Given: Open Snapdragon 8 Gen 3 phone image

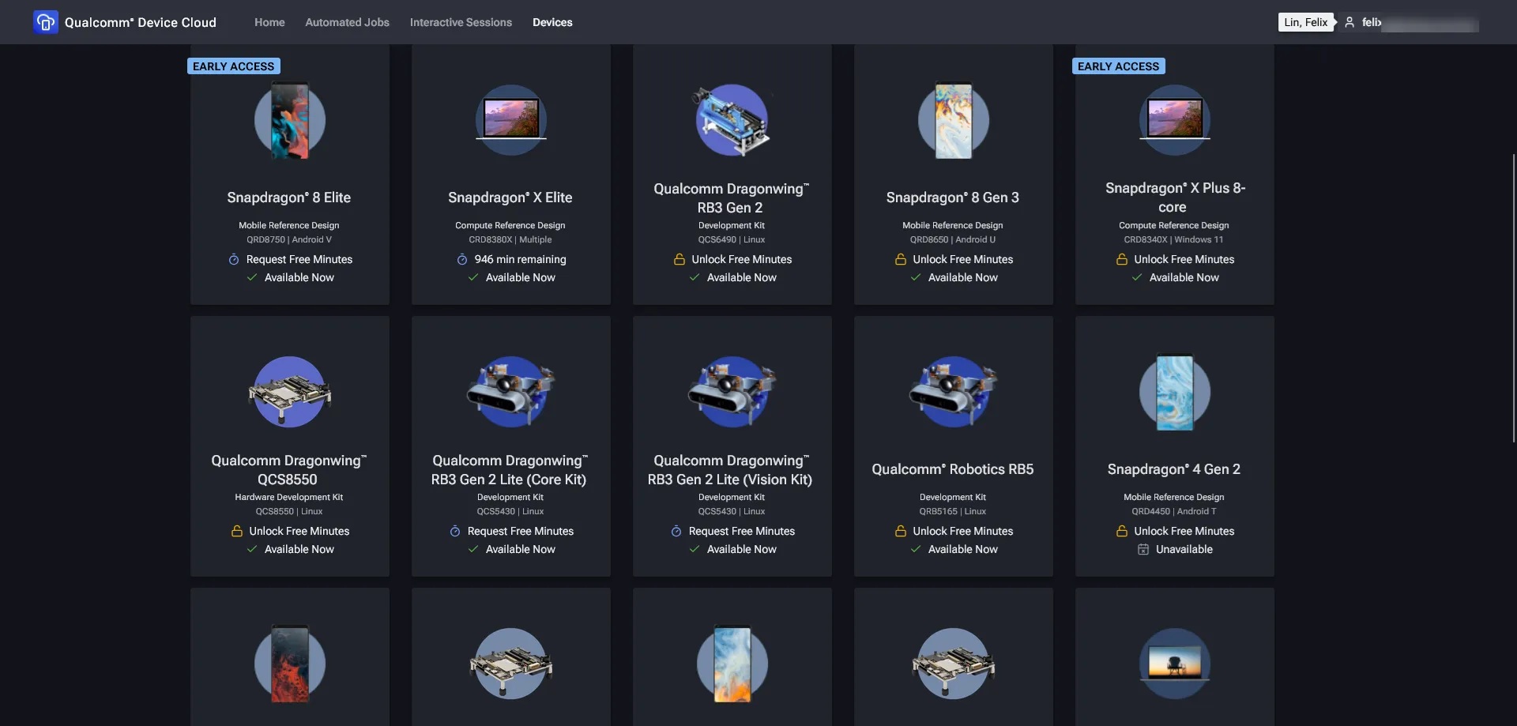Looking at the screenshot, I should (x=954, y=120).
